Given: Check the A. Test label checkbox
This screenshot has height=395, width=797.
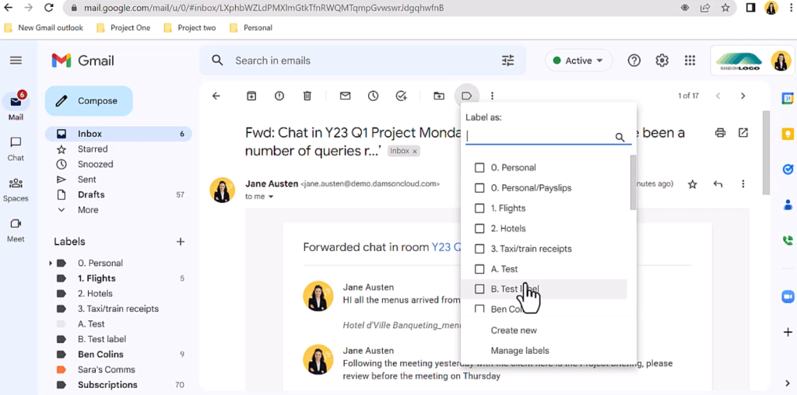Looking at the screenshot, I should coord(479,269).
